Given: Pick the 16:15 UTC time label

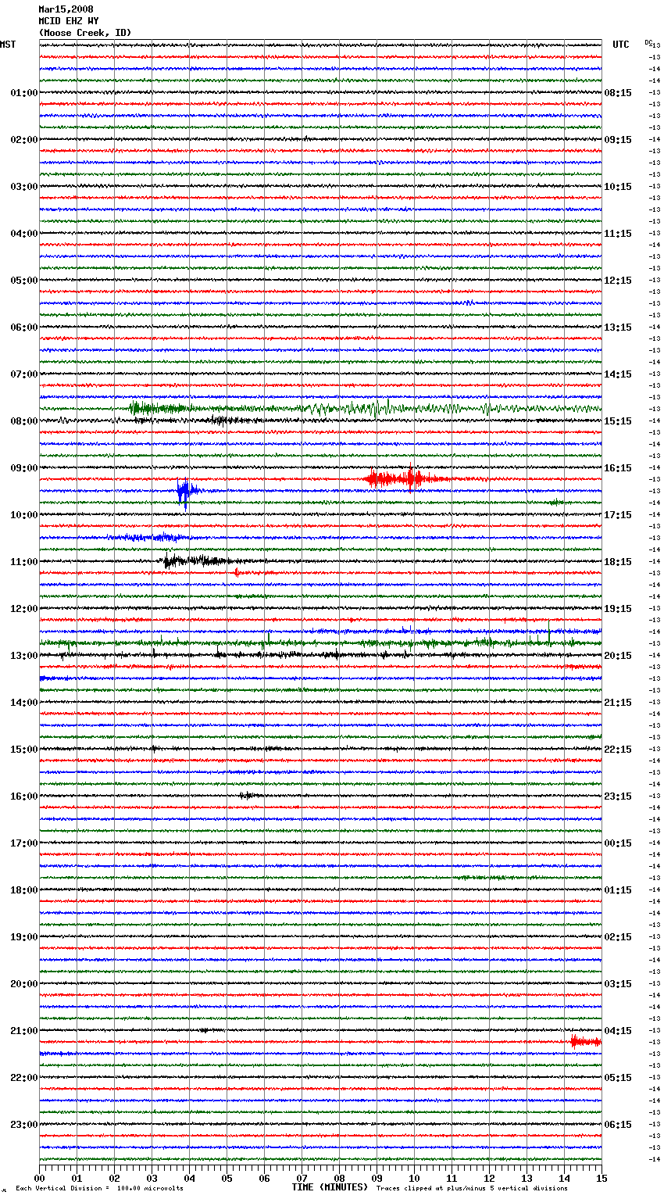Looking at the screenshot, I should coord(618,468).
